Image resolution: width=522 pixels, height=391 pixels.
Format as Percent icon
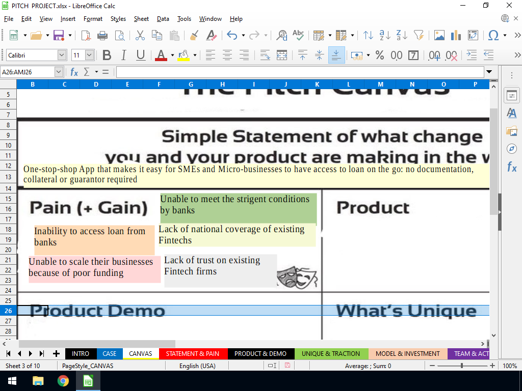click(x=380, y=55)
